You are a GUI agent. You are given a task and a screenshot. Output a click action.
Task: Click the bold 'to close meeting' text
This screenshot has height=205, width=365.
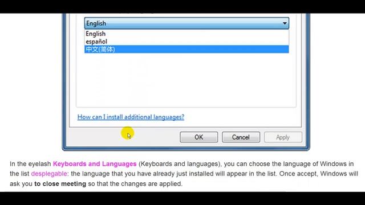tap(60, 184)
